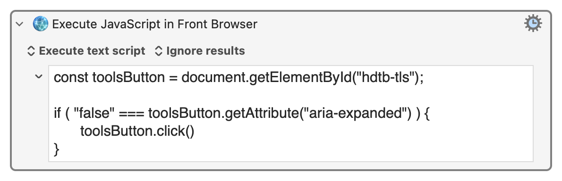Screen dimensions: 562x181
Task: Select the action title Execute JavaScript in Front Browser
Action: click(155, 24)
